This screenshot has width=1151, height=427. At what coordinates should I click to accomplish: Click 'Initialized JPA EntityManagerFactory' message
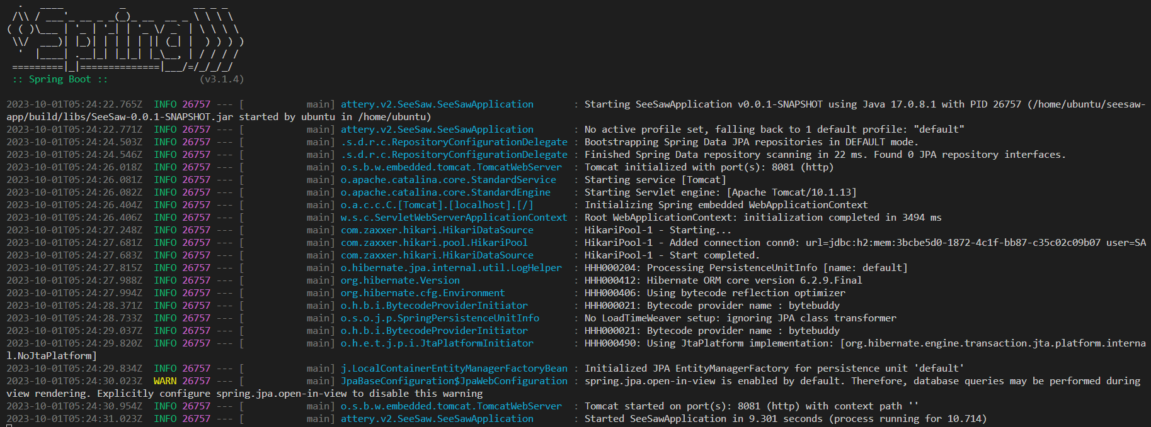(774, 369)
